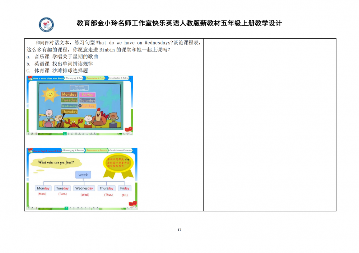Open 'Warming up & Revision' tab in music slide
The image size is (359, 253).
point(74,78)
